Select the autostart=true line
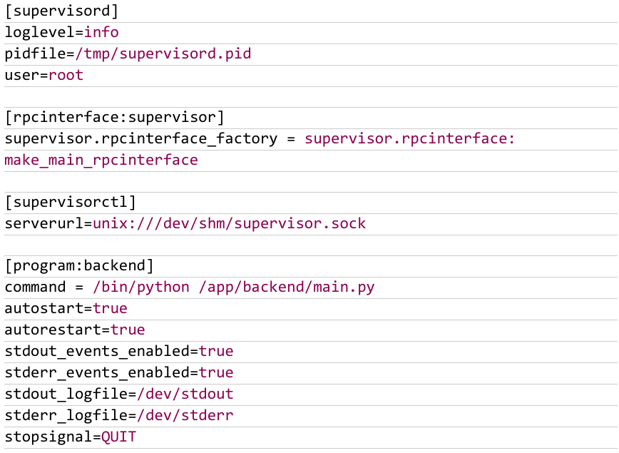This screenshot has width=619, height=453. click(x=66, y=308)
